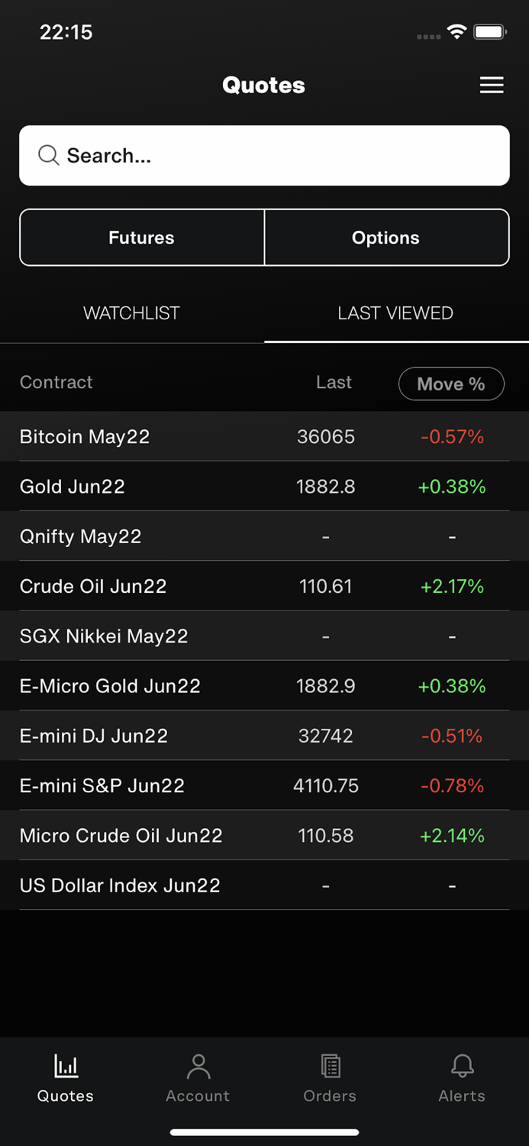The height and width of the screenshot is (1146, 529).
Task: Open the E-mini S&P Jun22 row
Action: [102, 785]
